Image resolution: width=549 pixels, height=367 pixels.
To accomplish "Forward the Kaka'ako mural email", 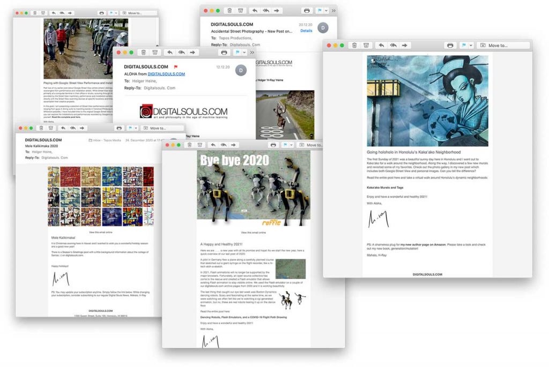I will click(405, 45).
